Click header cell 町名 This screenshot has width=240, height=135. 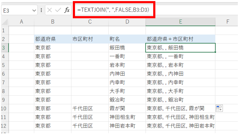(x=127, y=39)
